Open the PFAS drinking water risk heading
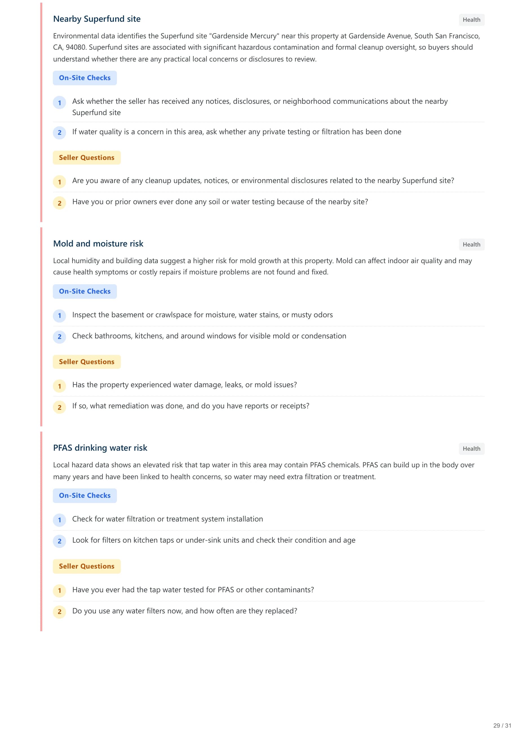The width and height of the screenshot is (525, 742). pyautogui.click(x=100, y=448)
